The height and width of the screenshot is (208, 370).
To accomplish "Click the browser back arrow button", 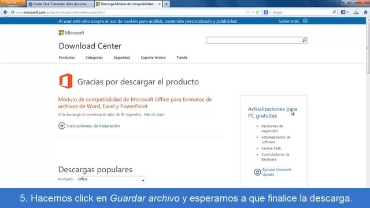I will [x=5, y=12].
